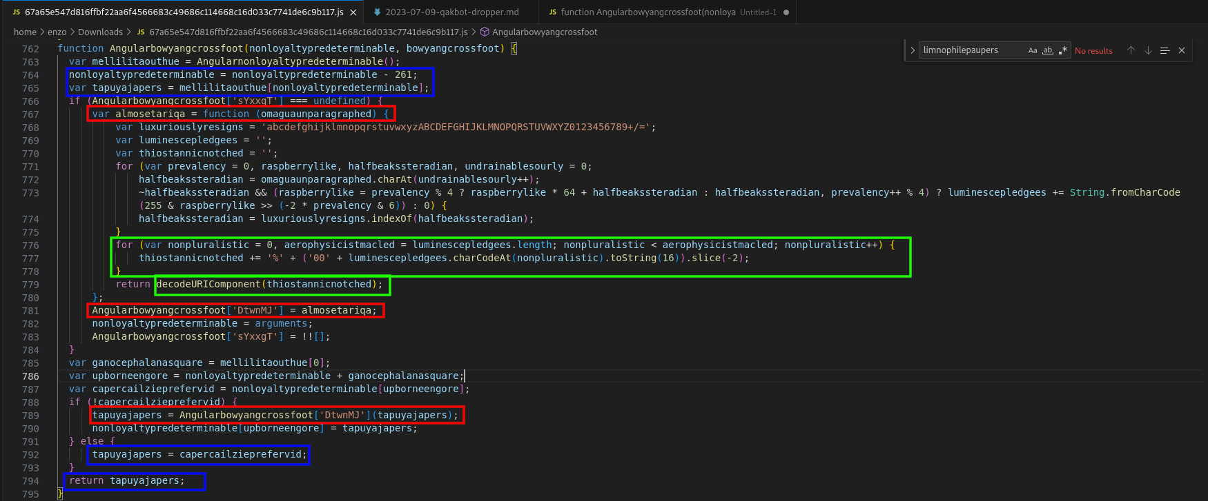Viewport: 1208px width, 501px height.
Task: Switch to the Untitled-1 tab
Action: [668, 12]
